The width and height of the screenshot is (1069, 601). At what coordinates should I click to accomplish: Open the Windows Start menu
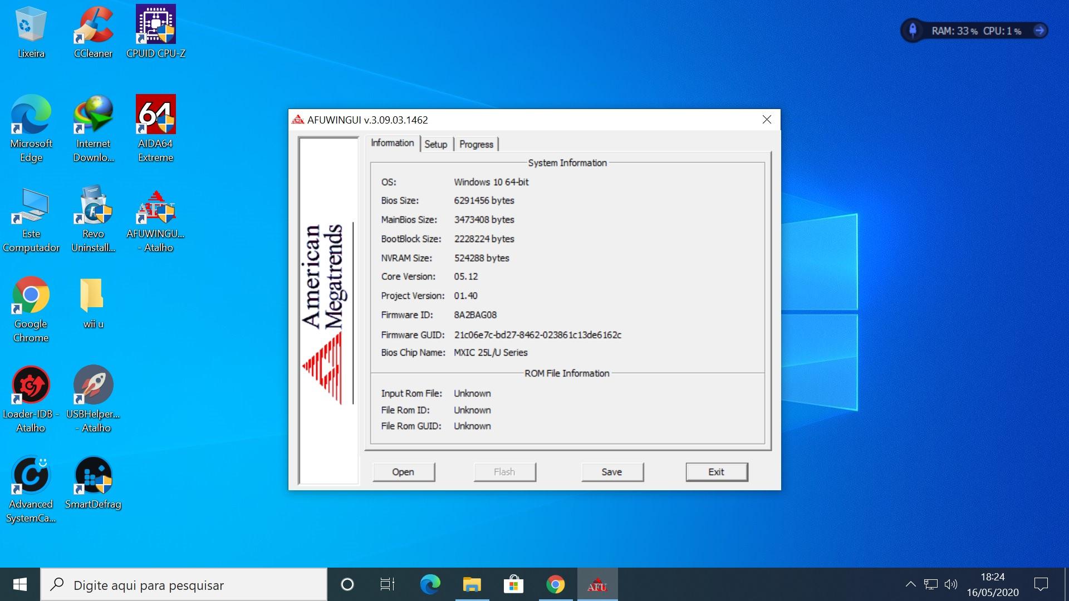20,584
